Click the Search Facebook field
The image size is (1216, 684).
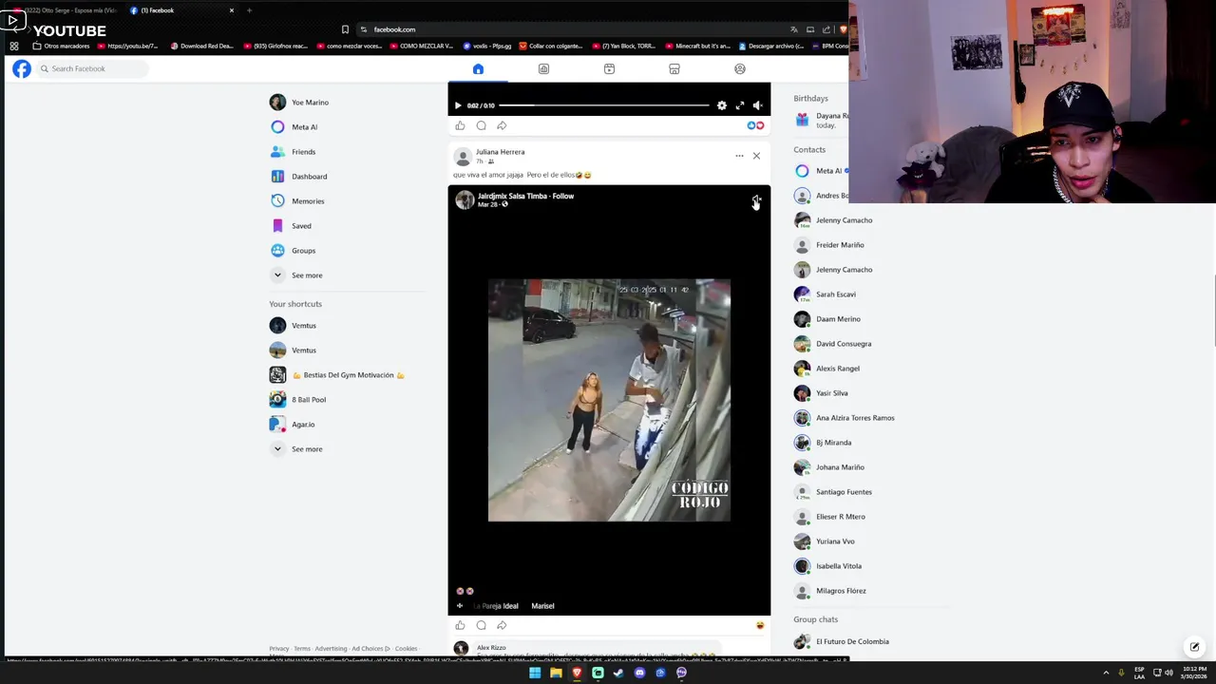[92, 68]
